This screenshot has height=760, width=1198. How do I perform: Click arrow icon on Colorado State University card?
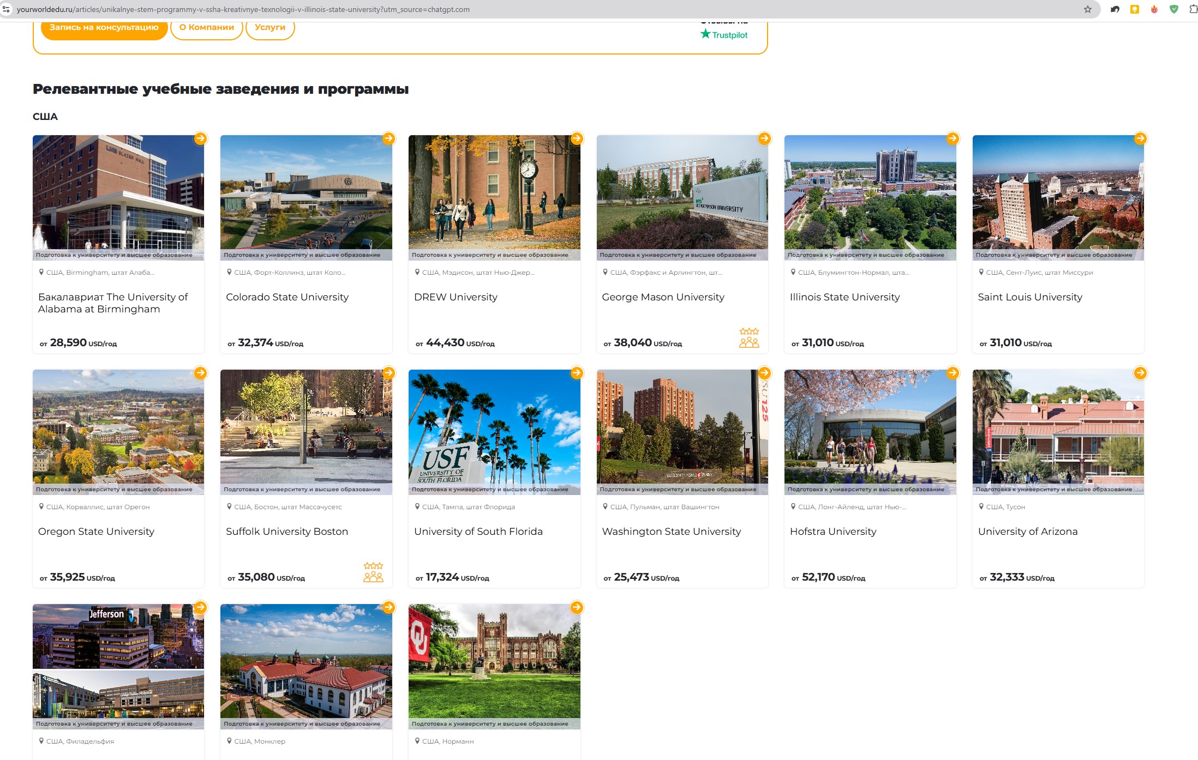(x=388, y=138)
